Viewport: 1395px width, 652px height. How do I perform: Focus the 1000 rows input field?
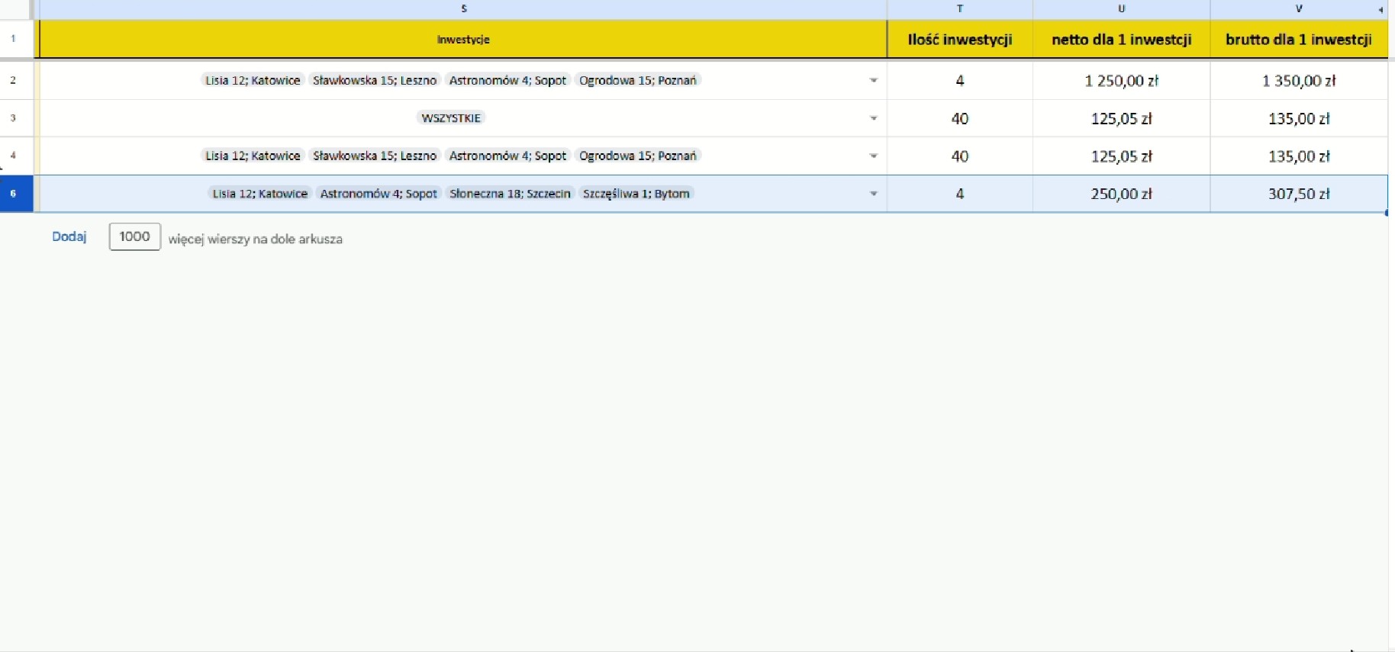point(135,236)
